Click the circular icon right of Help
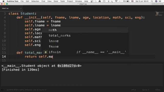The width and height of the screenshot is (164, 92). (x=92, y=1)
